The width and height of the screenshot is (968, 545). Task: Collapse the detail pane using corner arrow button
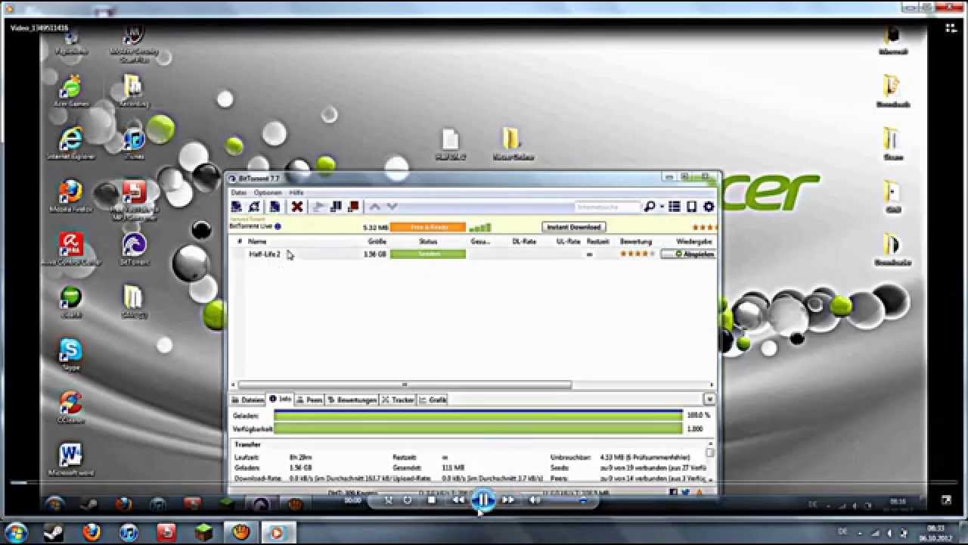point(709,399)
